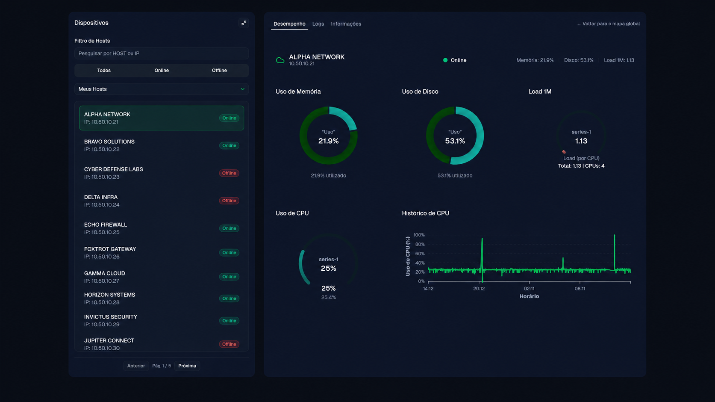Select the DELTA INFRA host entry
Viewport: 715px width, 402px height.
162,201
